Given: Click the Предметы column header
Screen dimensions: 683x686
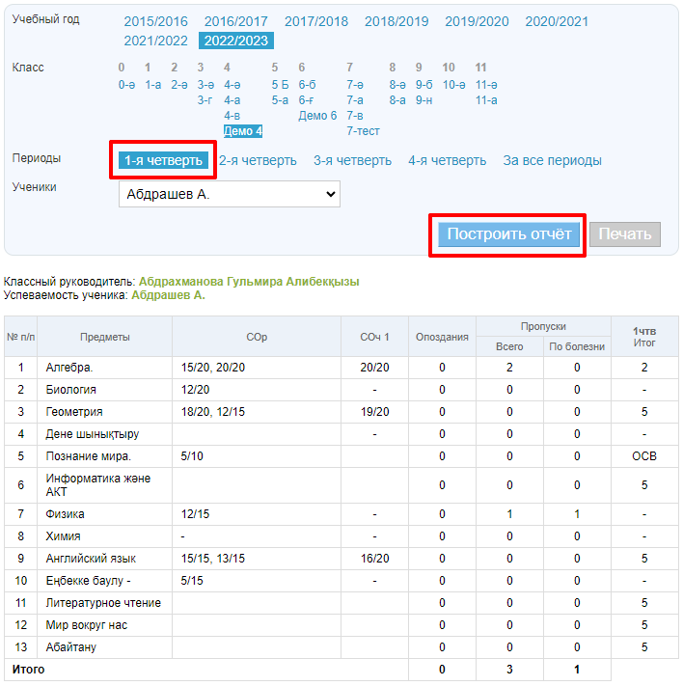Looking at the screenshot, I should point(105,337).
